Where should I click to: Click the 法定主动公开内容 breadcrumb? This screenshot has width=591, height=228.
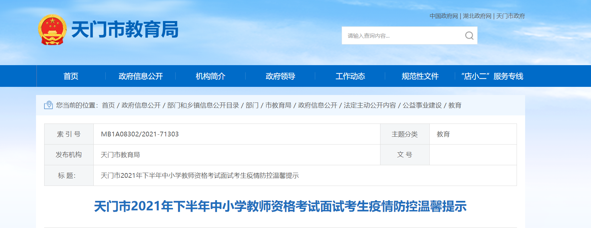tap(370, 105)
